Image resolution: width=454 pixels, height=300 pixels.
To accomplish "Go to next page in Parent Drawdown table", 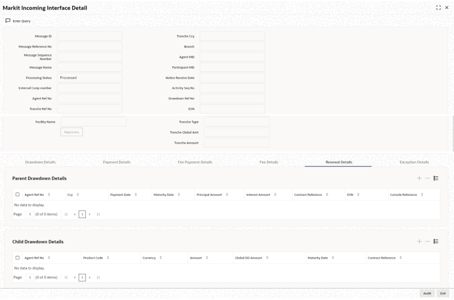I will pos(90,215).
